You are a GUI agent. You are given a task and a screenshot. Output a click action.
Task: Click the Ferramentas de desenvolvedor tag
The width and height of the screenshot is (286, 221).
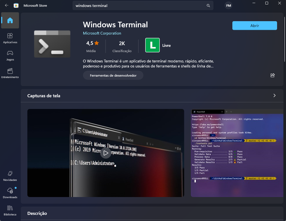point(113,75)
